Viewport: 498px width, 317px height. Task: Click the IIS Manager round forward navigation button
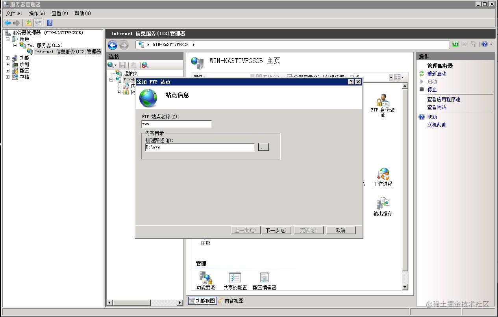(x=124, y=45)
